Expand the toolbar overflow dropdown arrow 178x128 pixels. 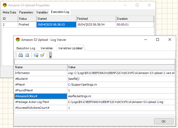[x=50, y=55]
